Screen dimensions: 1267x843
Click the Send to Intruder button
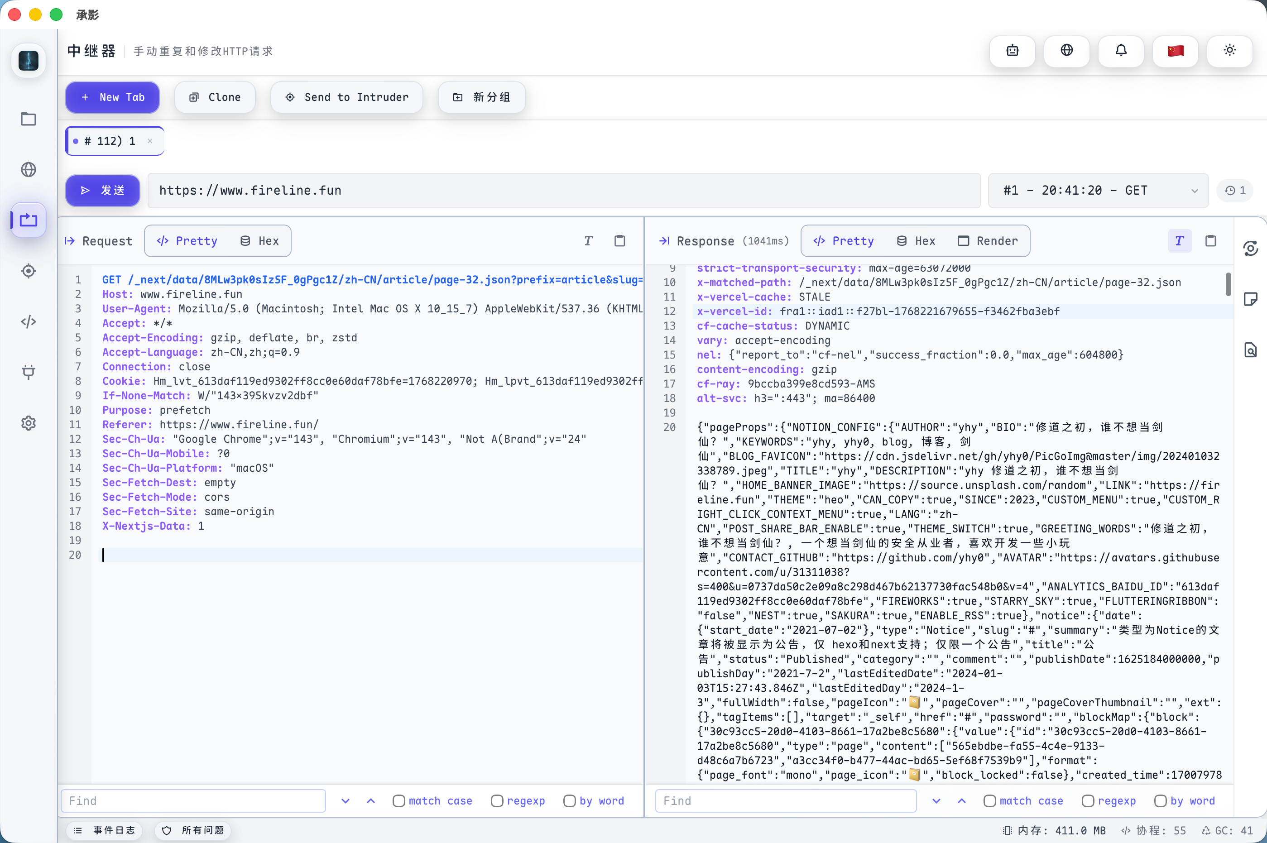pyautogui.click(x=347, y=97)
